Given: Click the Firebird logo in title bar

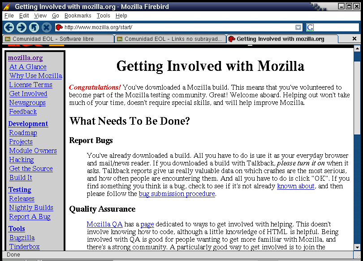Looking at the screenshot, I should click(7, 6).
